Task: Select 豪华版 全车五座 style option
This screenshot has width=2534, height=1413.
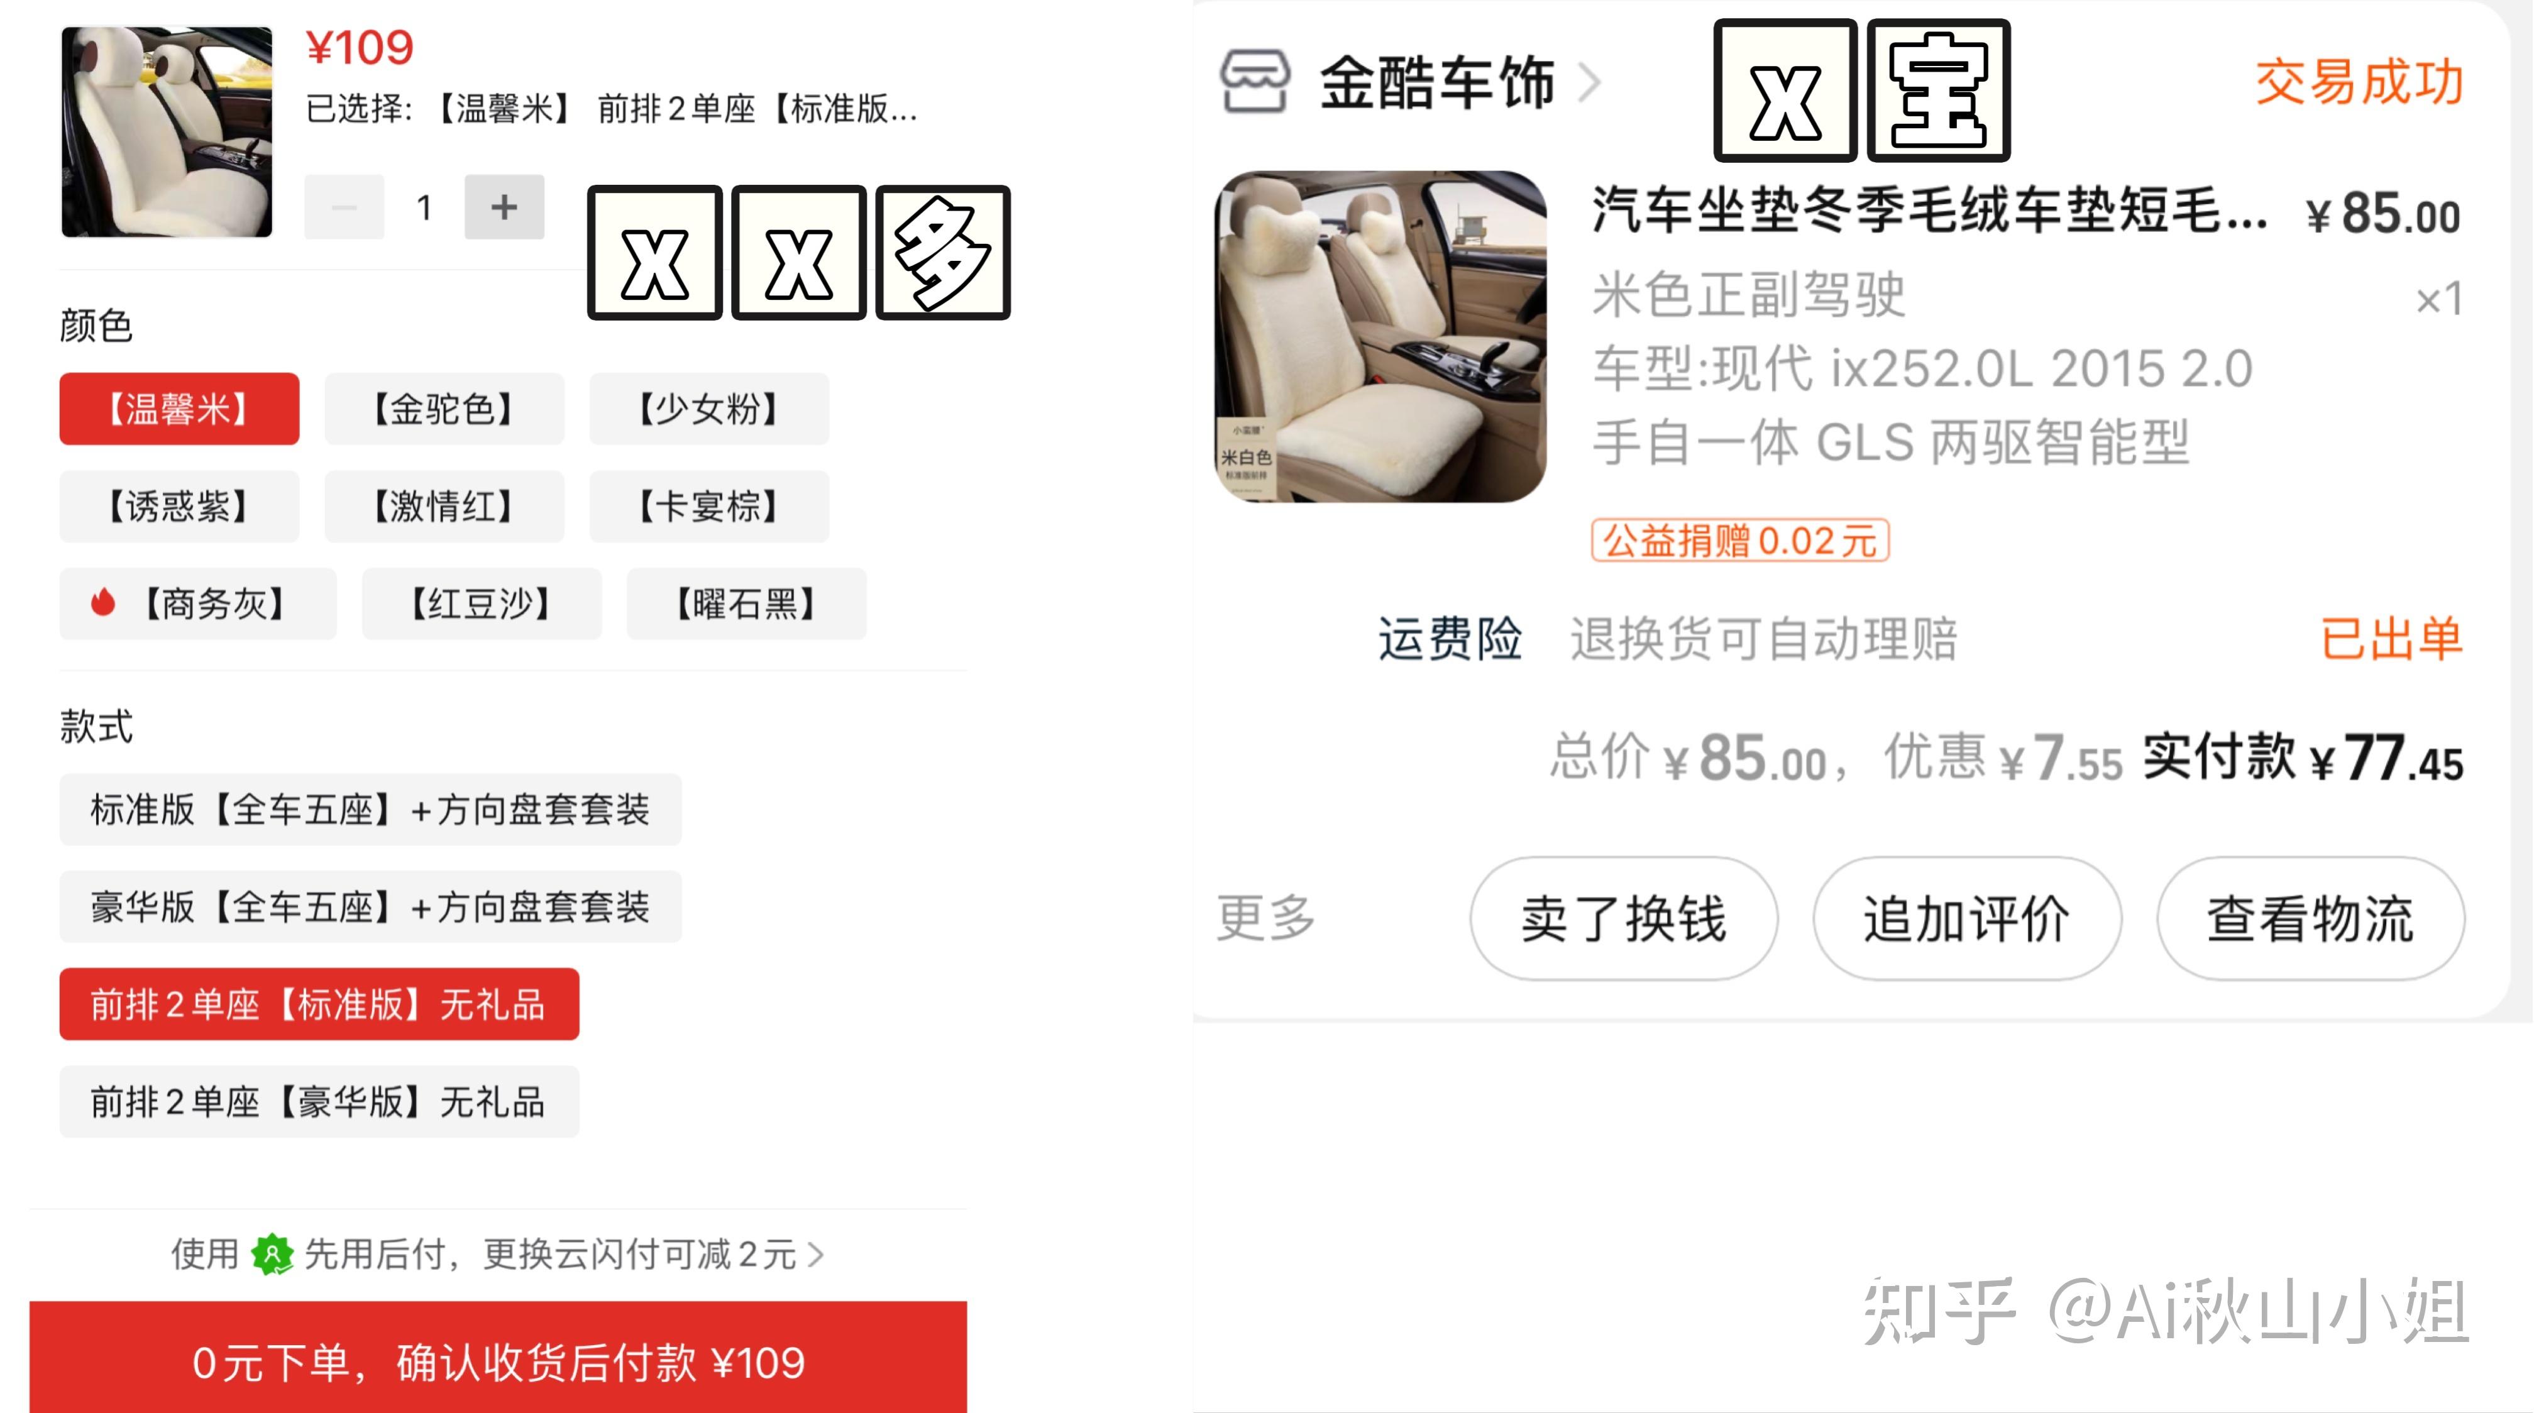Action: coord(370,906)
